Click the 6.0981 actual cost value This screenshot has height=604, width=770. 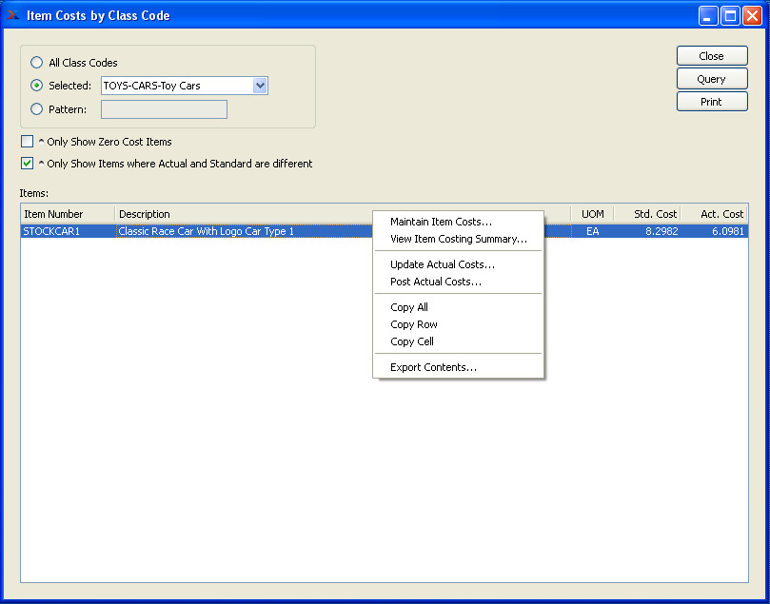tap(728, 231)
